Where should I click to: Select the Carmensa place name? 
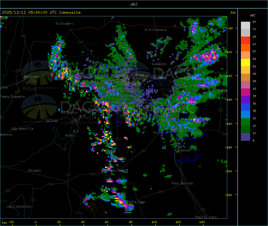pos(182,150)
